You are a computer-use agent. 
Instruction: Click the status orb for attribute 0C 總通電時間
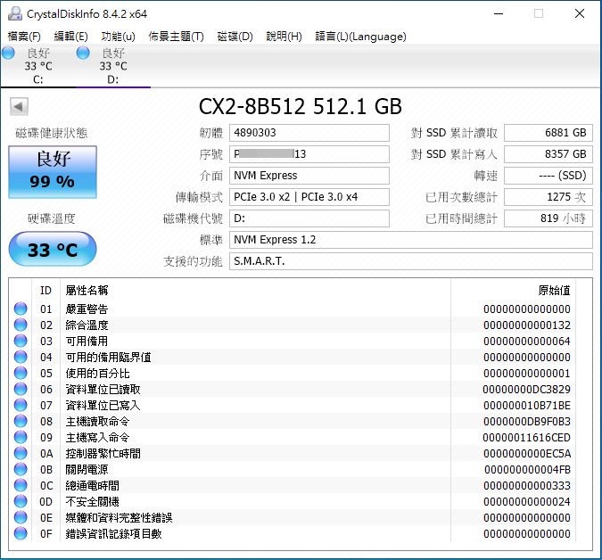point(21,486)
